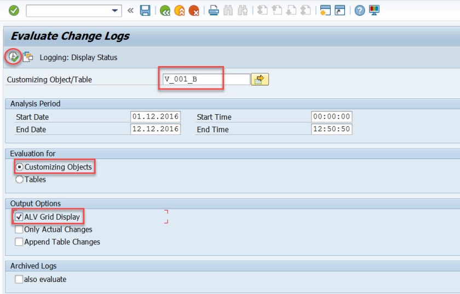Click the Find binoculars icon
Viewport: 460px width, 294px height.
coord(228,11)
